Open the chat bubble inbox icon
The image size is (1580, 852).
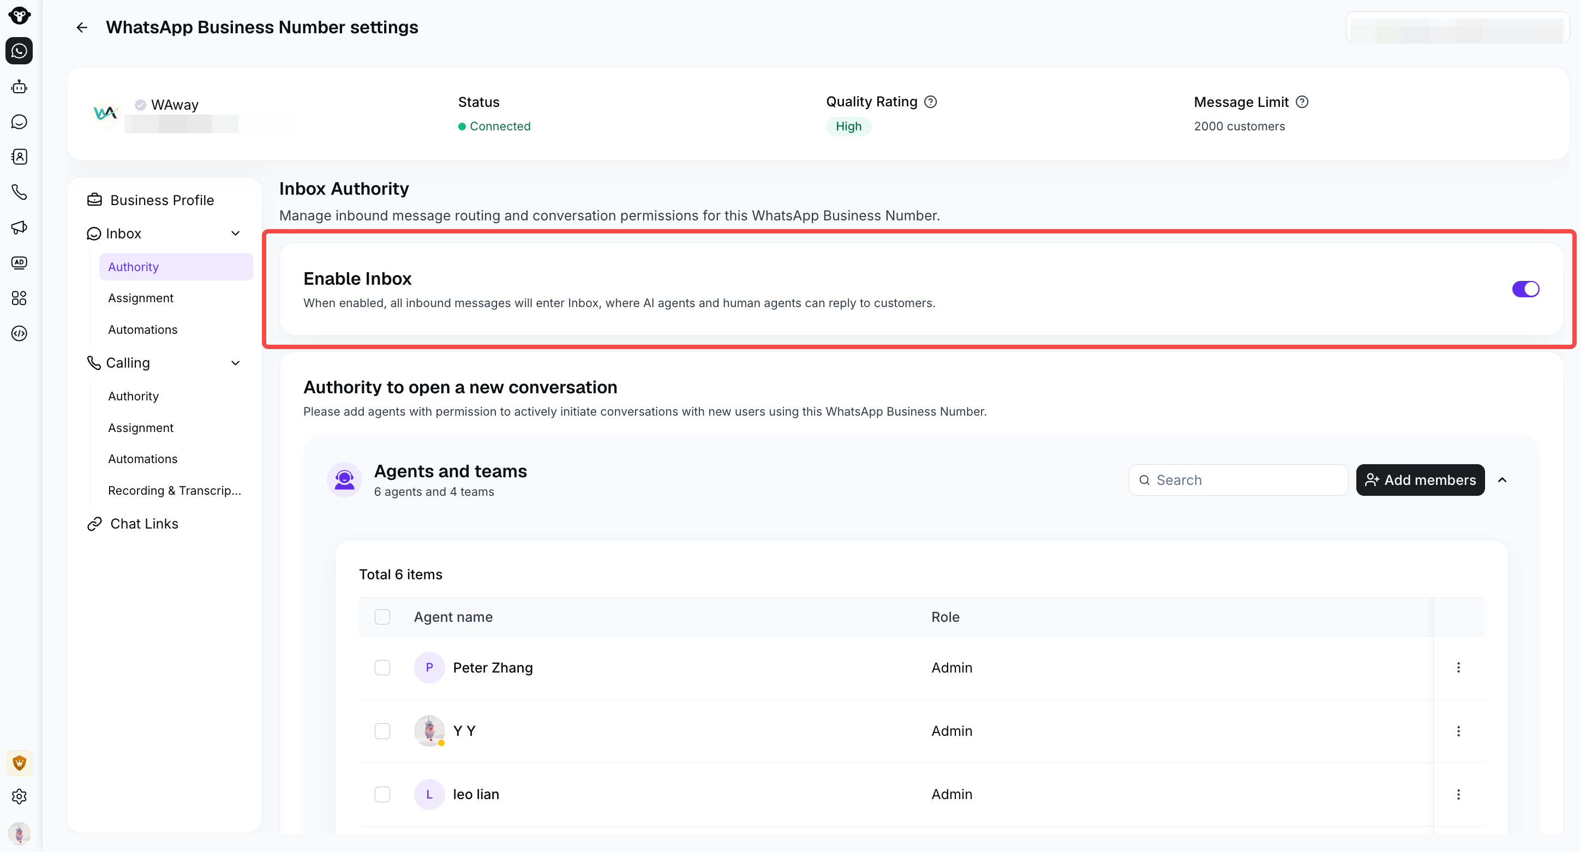tap(19, 122)
